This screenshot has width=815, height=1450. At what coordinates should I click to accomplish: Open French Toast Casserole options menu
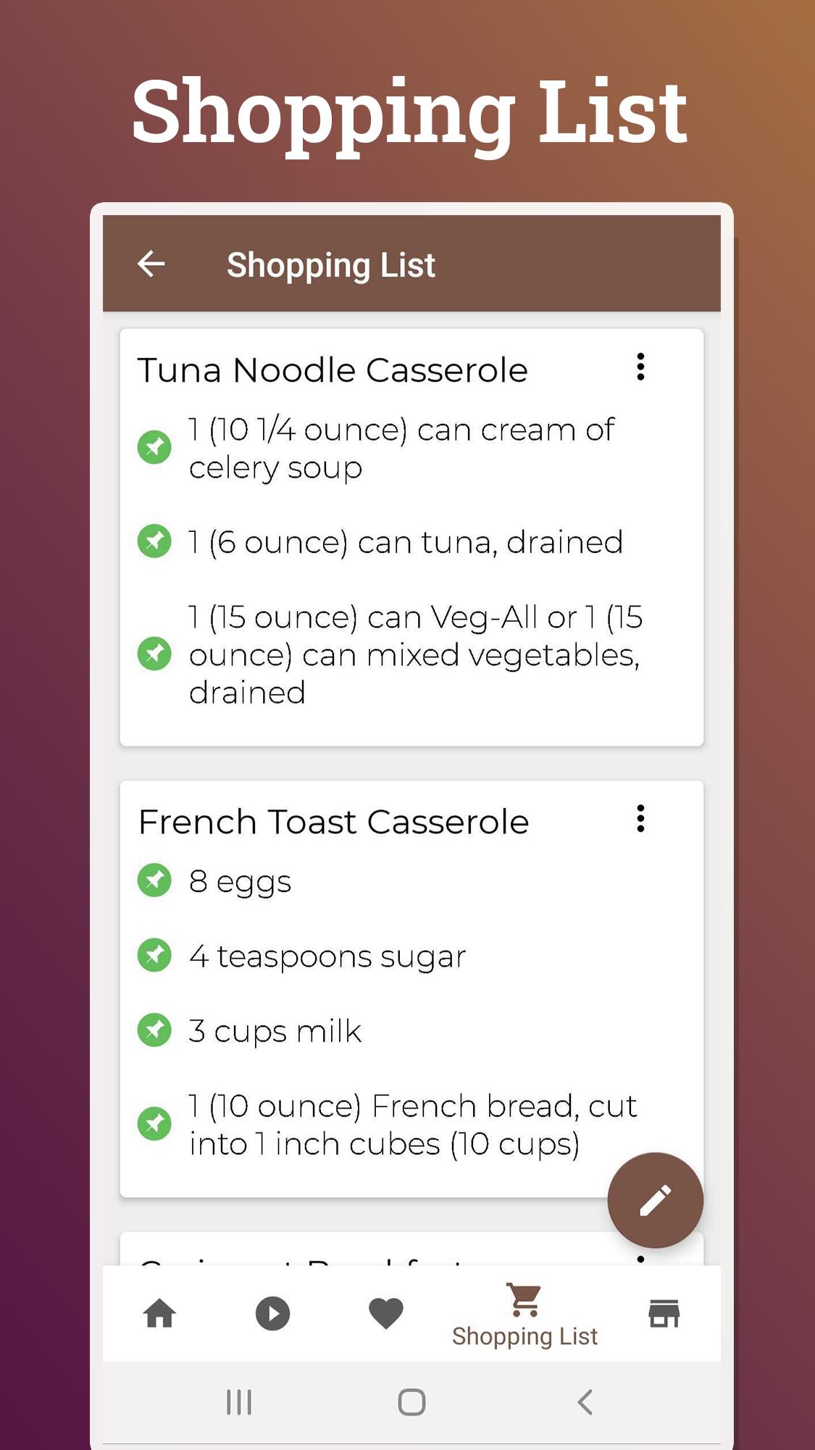pyautogui.click(x=640, y=819)
